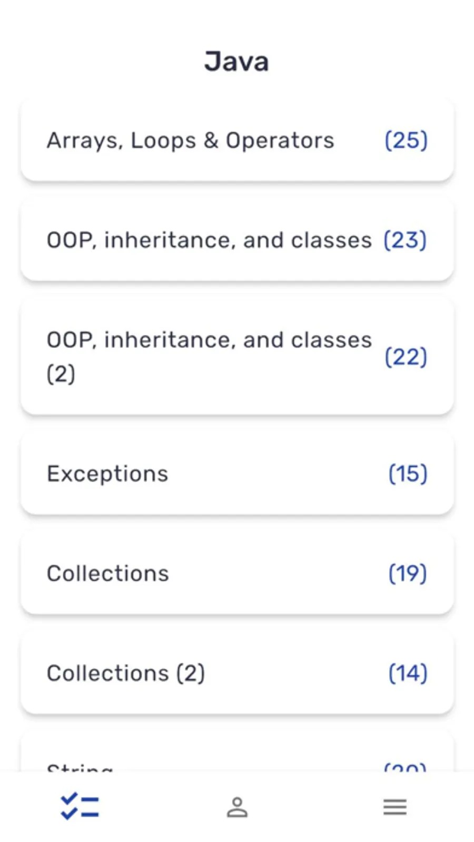The height and width of the screenshot is (842, 474).
Task: Click the Java page heading
Action: tap(236, 62)
